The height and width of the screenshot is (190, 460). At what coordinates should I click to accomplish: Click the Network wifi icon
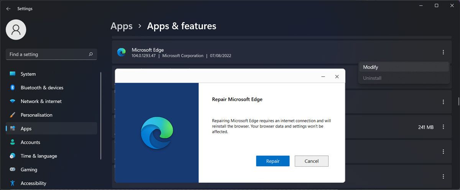pos(13,101)
